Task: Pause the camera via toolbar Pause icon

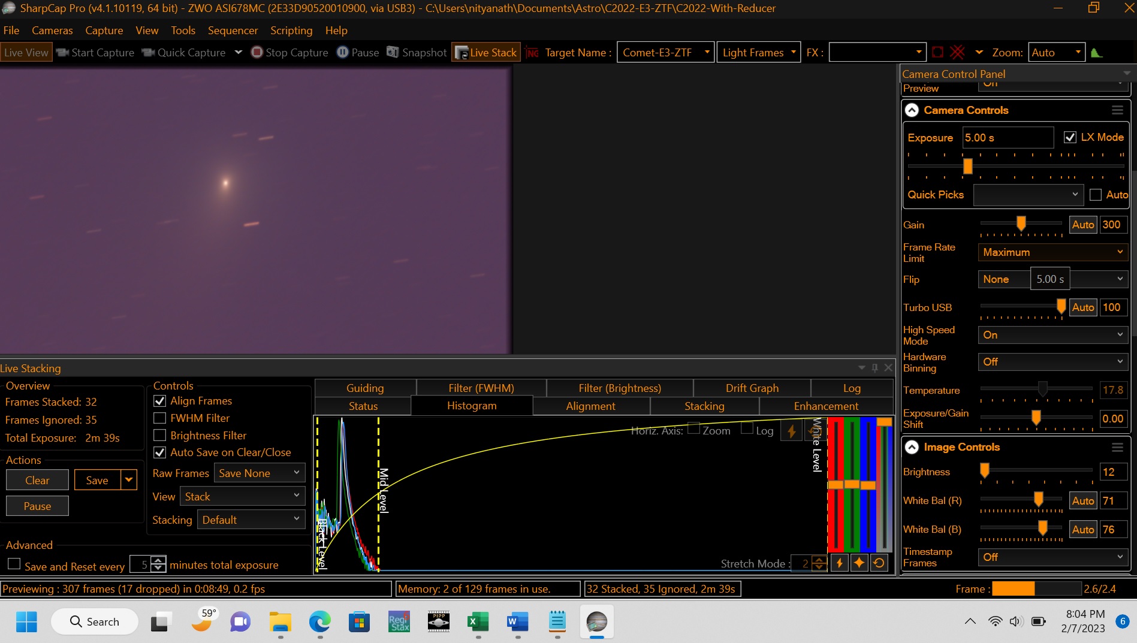Action: click(x=342, y=53)
